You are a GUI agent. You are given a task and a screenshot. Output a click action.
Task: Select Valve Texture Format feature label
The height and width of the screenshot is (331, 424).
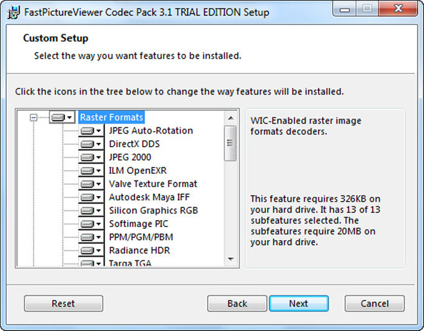tap(153, 184)
